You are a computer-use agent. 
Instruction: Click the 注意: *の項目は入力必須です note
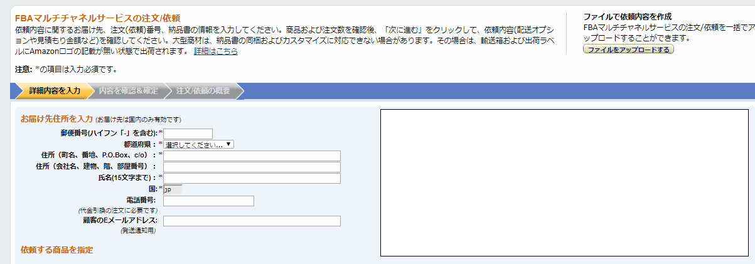66,70
